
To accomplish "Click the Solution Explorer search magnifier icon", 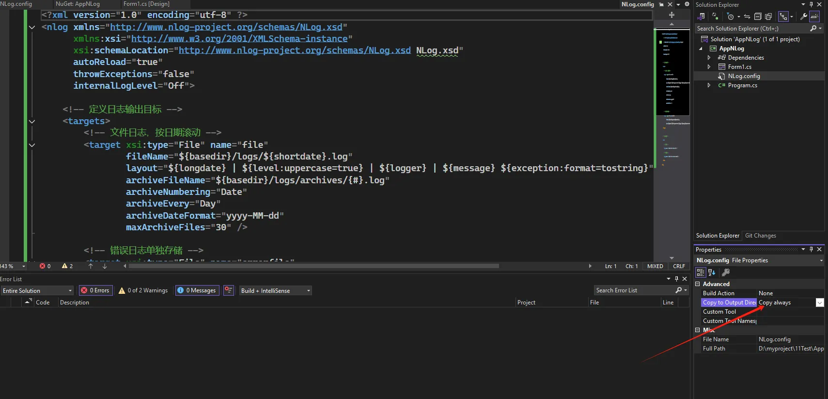I will click(x=813, y=29).
